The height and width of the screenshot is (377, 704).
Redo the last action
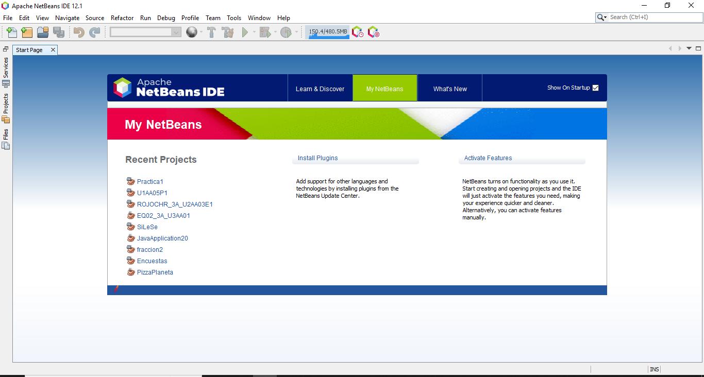tap(94, 31)
